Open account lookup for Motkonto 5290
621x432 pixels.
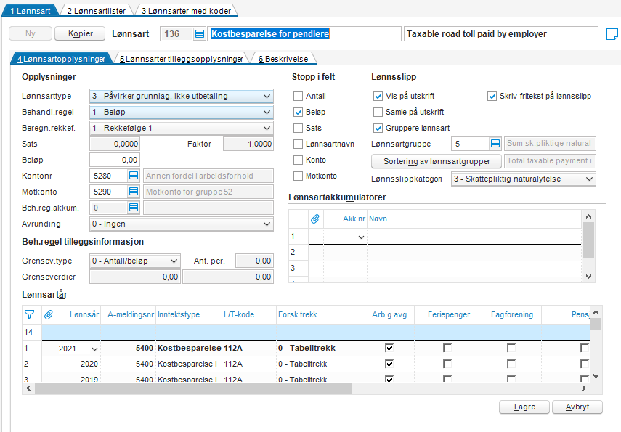(134, 192)
